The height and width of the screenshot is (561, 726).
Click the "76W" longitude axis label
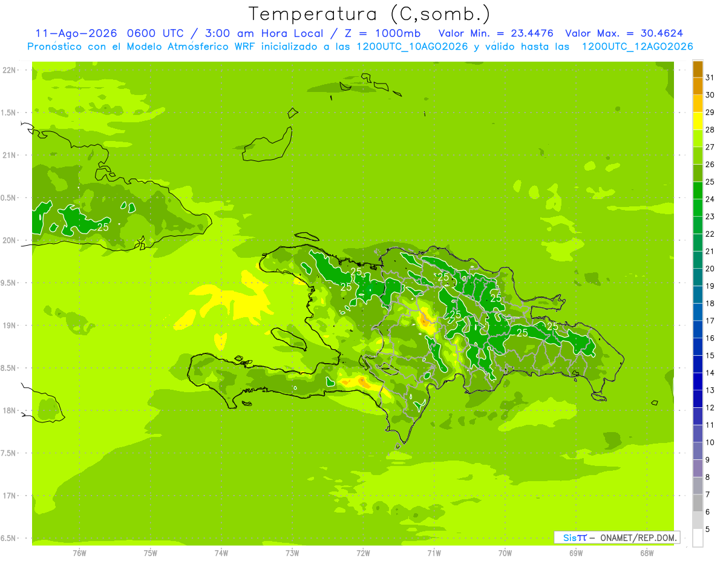[x=79, y=553]
